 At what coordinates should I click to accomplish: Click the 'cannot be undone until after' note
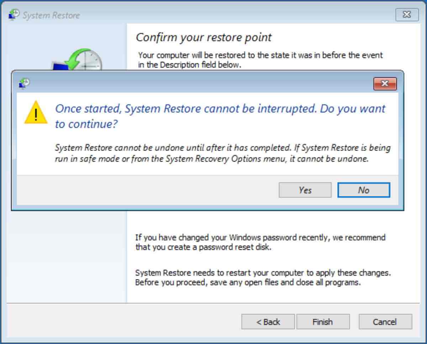click(x=223, y=153)
